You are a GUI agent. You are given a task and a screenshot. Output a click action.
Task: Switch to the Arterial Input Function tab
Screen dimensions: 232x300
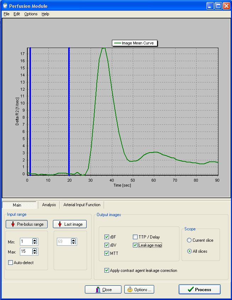[82, 205]
